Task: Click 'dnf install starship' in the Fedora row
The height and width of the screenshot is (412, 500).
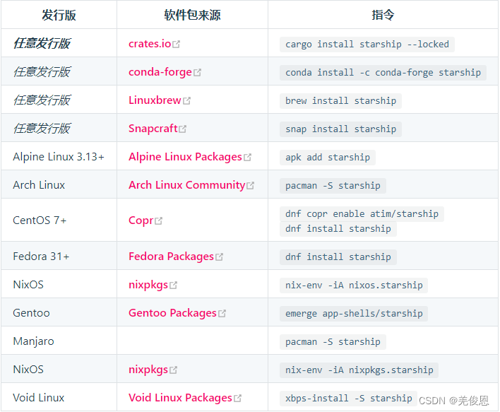Action: coord(338,257)
